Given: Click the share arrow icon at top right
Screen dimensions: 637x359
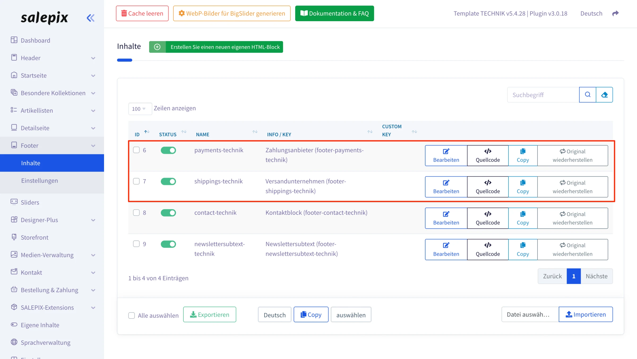Looking at the screenshot, I should pos(616,13).
